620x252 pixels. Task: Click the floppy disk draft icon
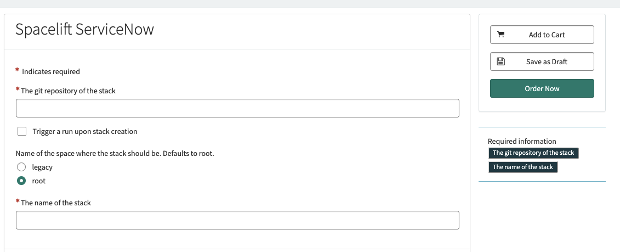(x=500, y=61)
